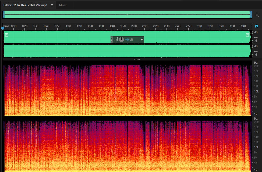Toggle the HUD pin icon
The image size is (262, 172).
point(141,40)
